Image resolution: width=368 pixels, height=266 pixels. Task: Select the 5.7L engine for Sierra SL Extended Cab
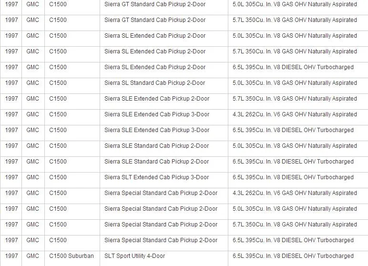[295, 51]
